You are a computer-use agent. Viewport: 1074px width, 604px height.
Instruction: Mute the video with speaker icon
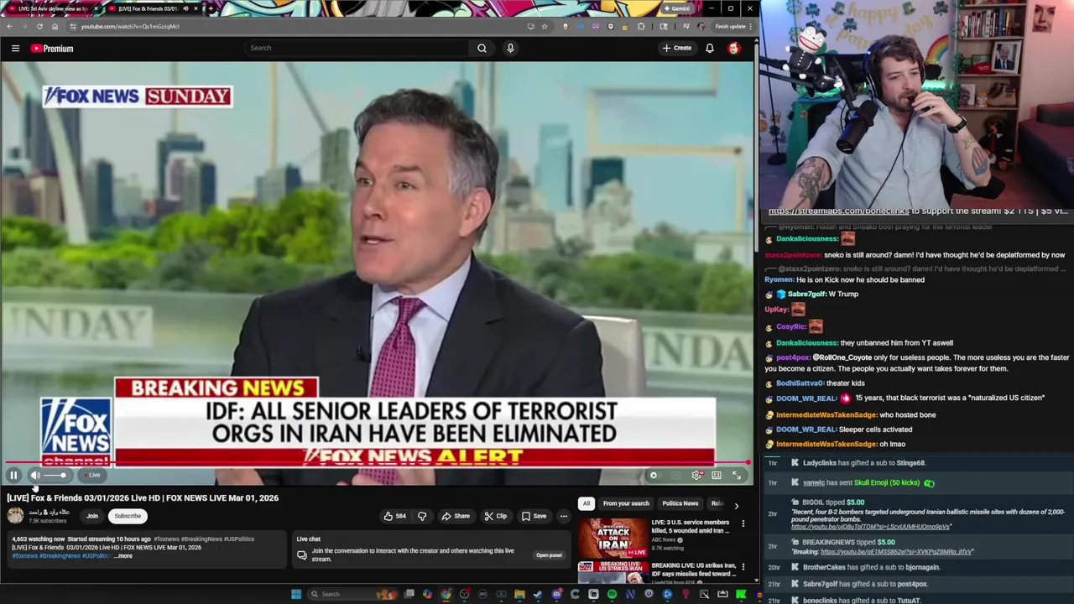pyautogui.click(x=35, y=476)
